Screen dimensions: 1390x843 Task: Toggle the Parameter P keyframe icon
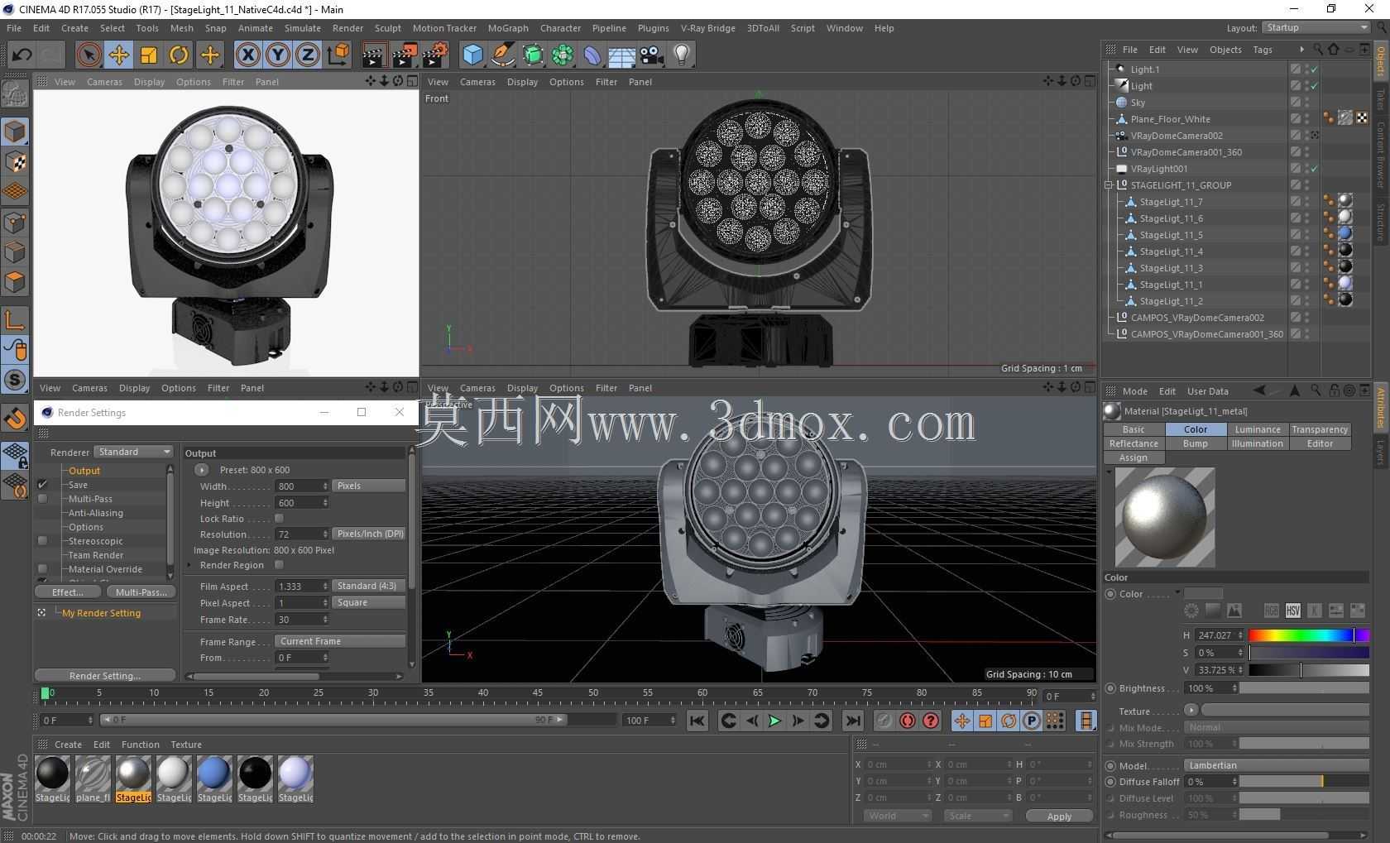click(x=1032, y=721)
